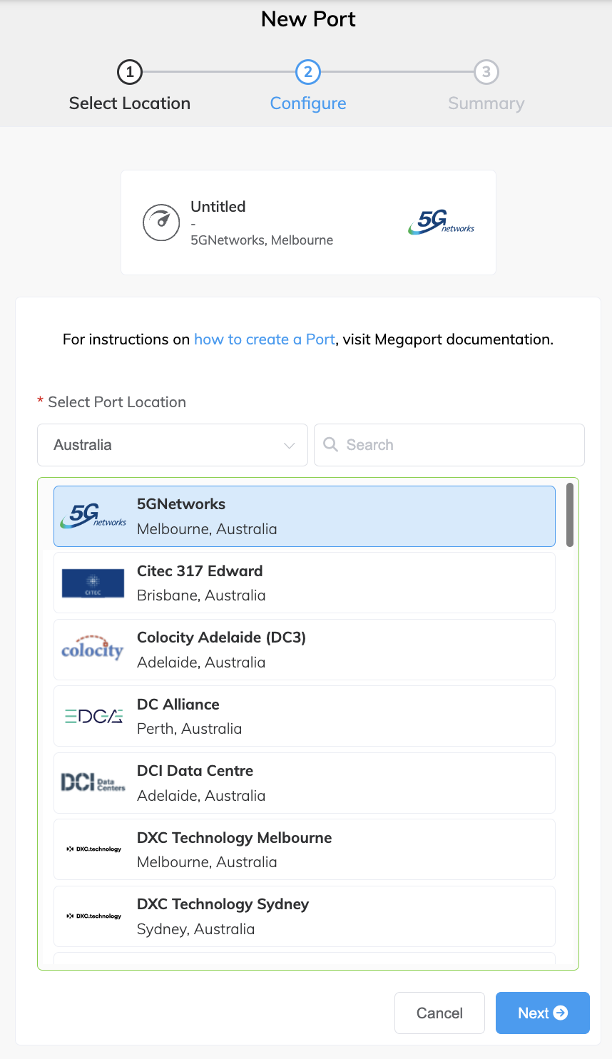Image resolution: width=612 pixels, height=1059 pixels.
Task: Click the search magnifier icon
Action: [330, 444]
